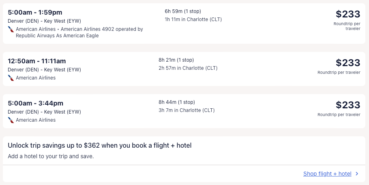The width and height of the screenshot is (369, 185).
Task: Click the Add a hotel to your trip text
Action: [x=51, y=156]
